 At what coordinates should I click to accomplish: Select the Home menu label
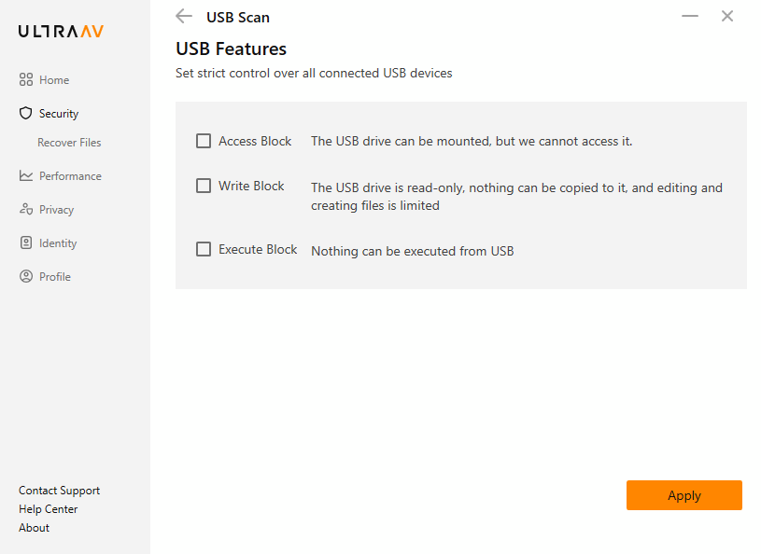(x=54, y=80)
